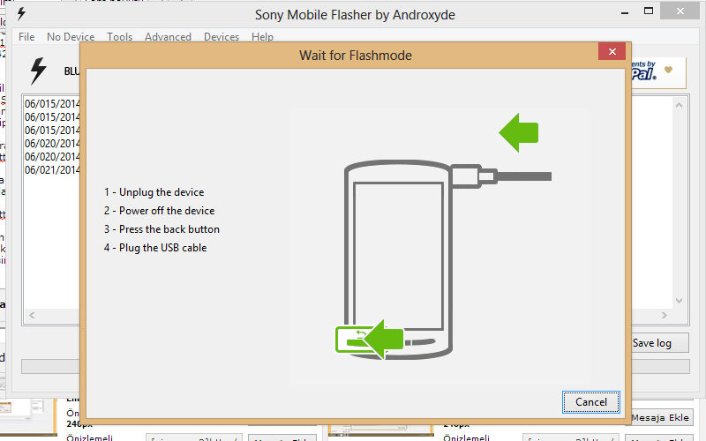Click the Flasher app icon in title bar

click(21, 14)
